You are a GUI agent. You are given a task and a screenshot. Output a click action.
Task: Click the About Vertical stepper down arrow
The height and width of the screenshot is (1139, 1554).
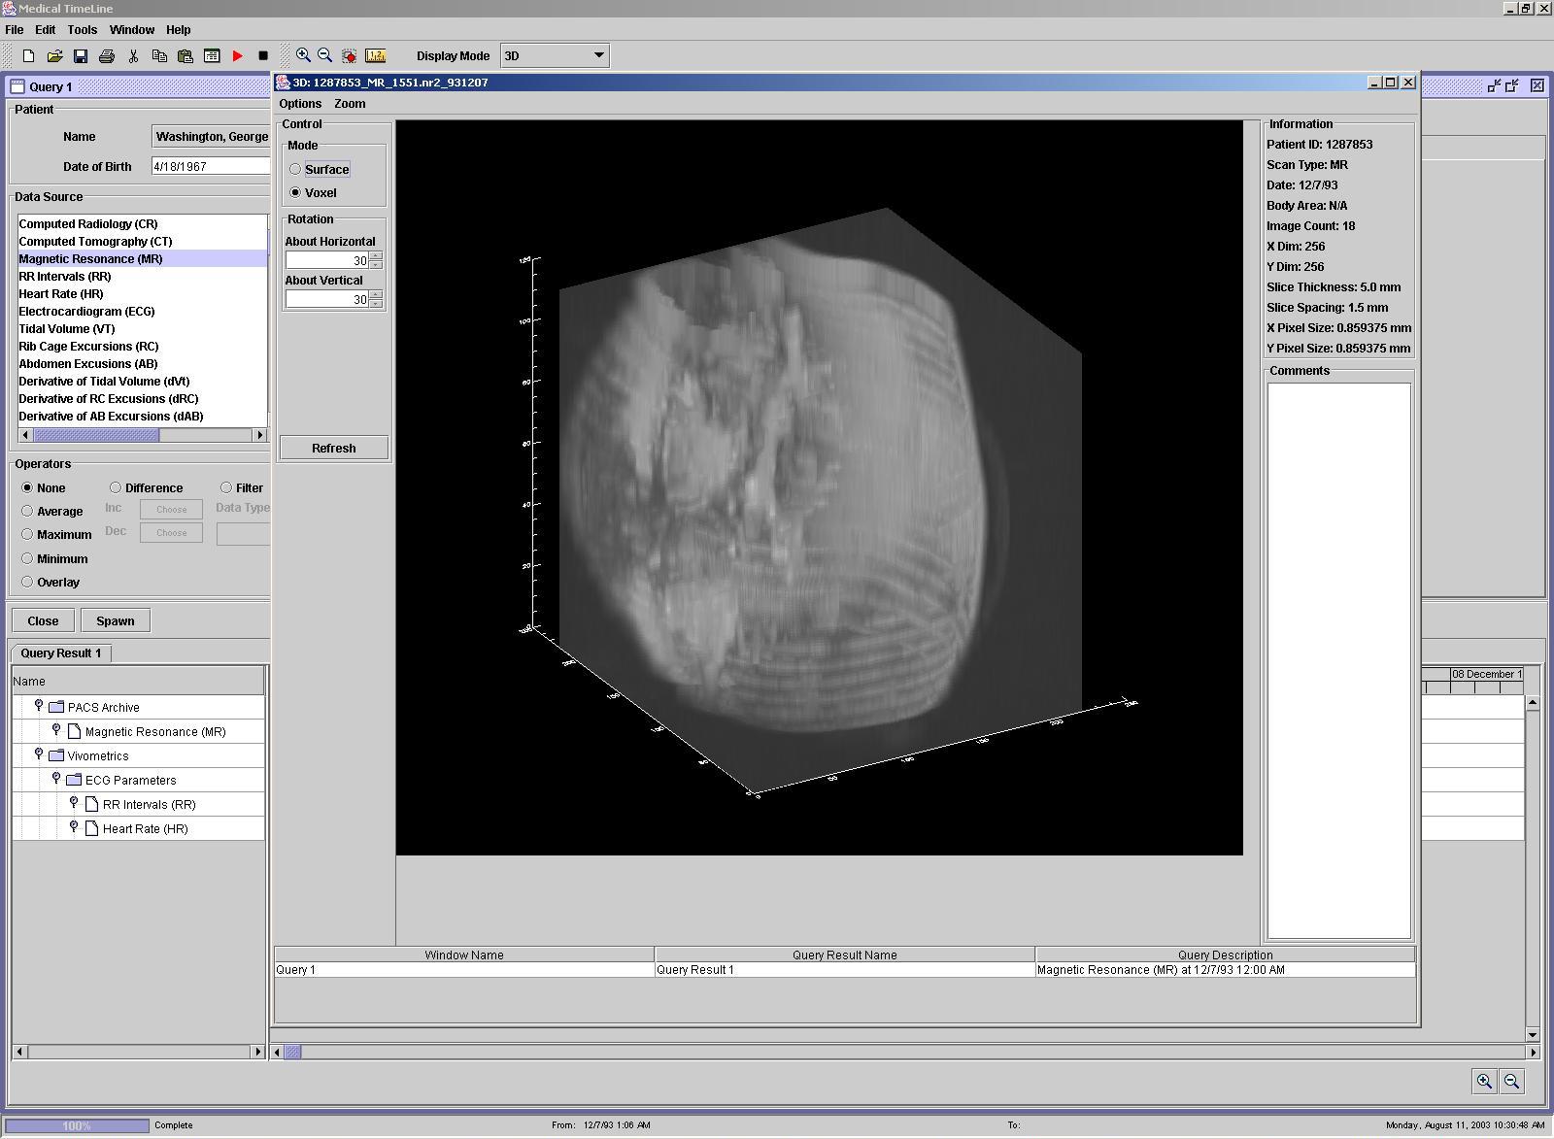pyautogui.click(x=376, y=304)
